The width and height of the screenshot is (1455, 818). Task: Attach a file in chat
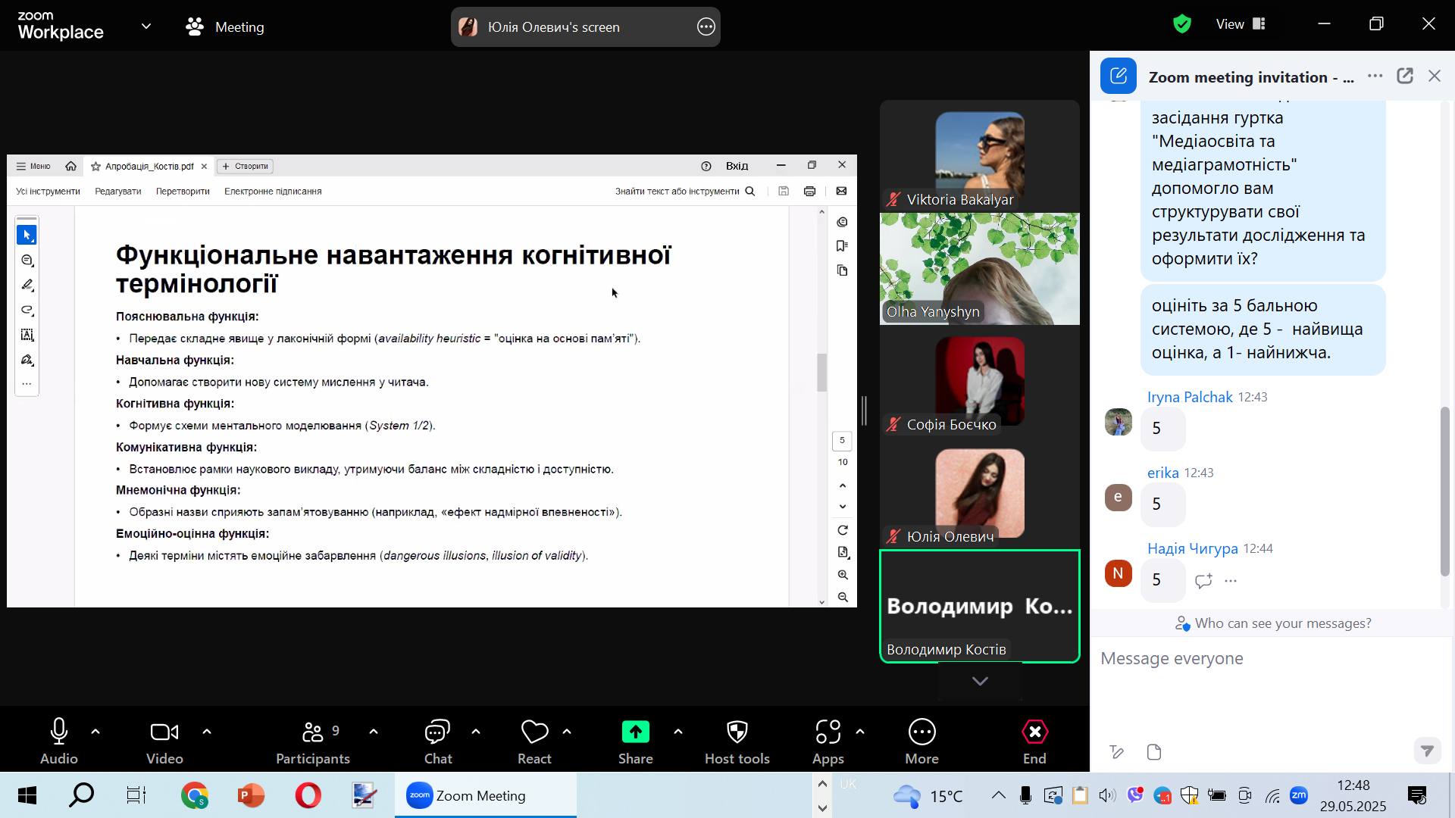(x=1154, y=752)
